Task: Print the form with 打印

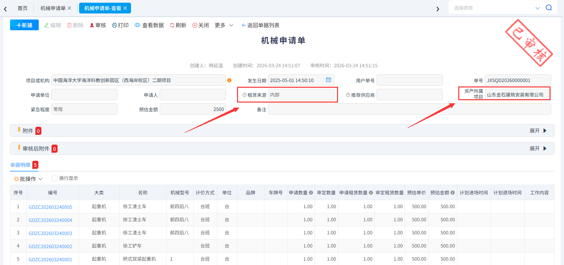Action: click(x=120, y=25)
